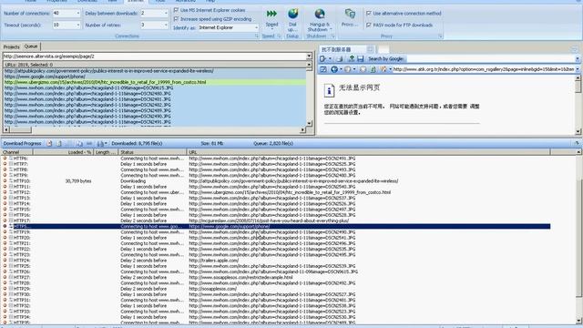This screenshot has width=583, height=328.
Task: Open the Identify as Internet Explorer dropdown
Action: [x=256, y=27]
